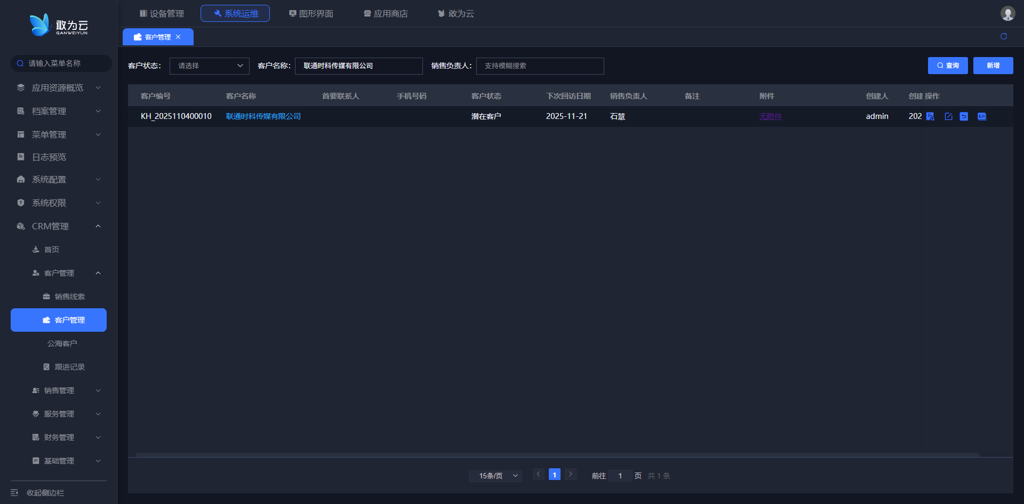This screenshot has height=504, width=1024.
Task: Click the 系统权限 shield icon
Action: (x=21, y=203)
